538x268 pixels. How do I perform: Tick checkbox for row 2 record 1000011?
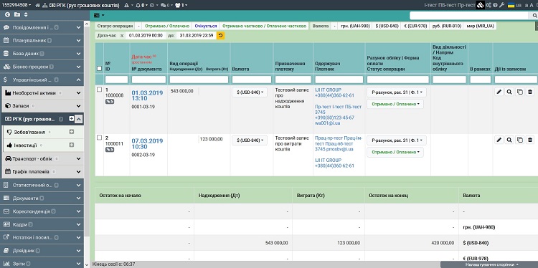100,138
